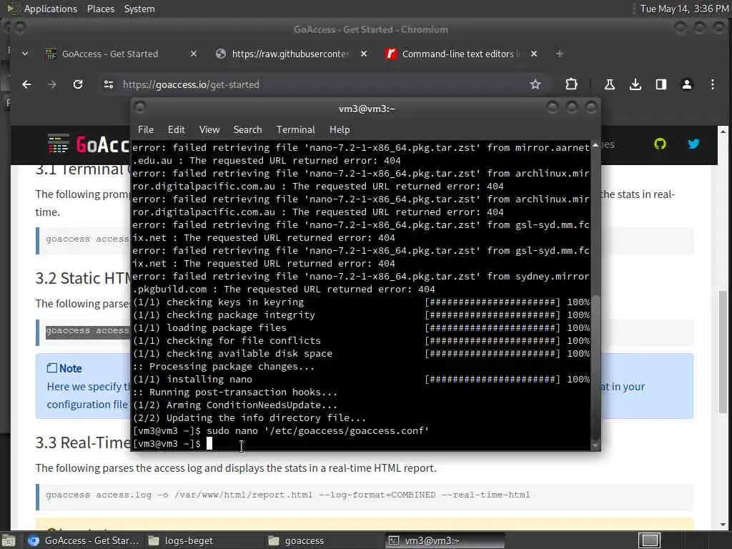Switch to raw.githubusercontent tab
The image size is (732, 549).
(x=290, y=54)
